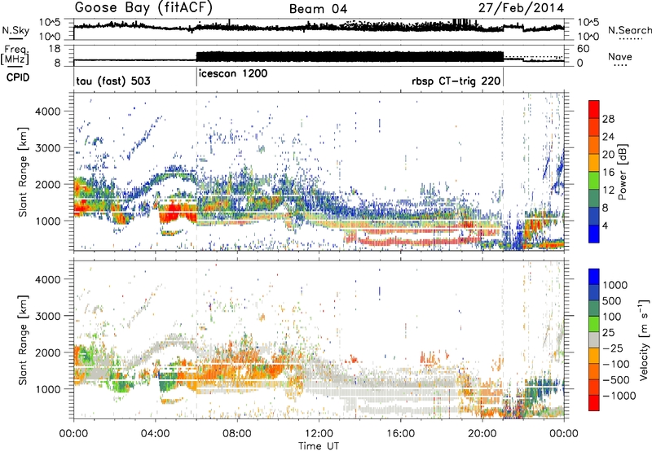Viewport: 652px width, 451px height.
Task: Click the '18' frequency axis value
Action: point(55,49)
